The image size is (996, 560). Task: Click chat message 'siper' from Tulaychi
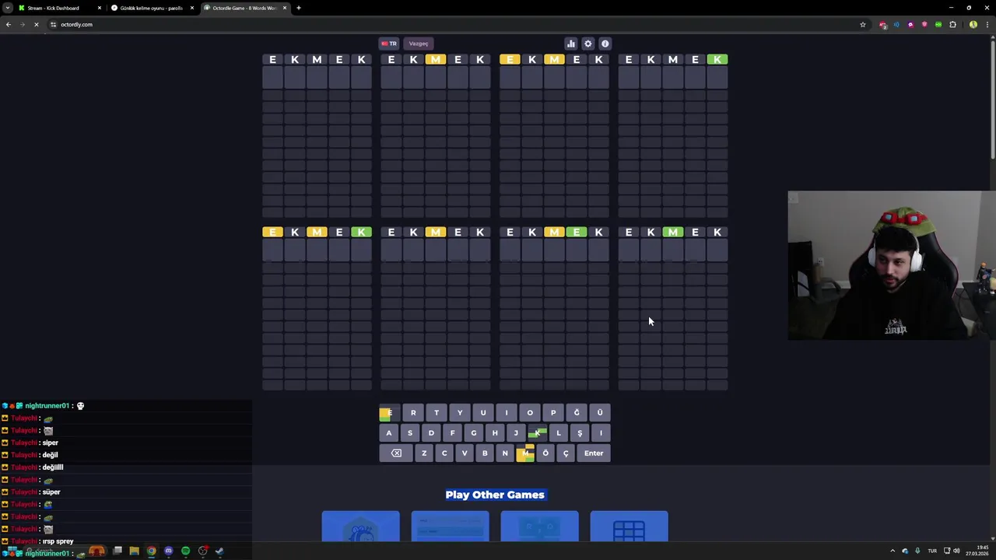[51, 443]
